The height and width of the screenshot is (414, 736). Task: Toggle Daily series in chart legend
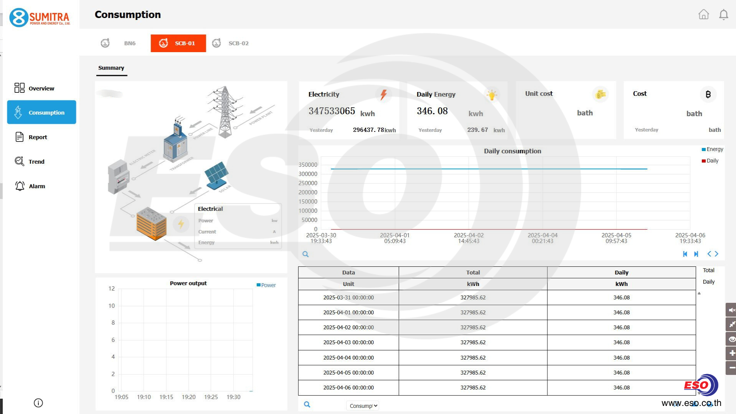click(x=710, y=161)
